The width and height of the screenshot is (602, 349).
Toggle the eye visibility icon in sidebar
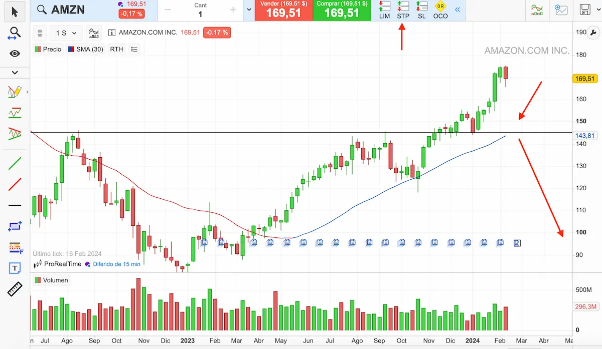(15, 54)
